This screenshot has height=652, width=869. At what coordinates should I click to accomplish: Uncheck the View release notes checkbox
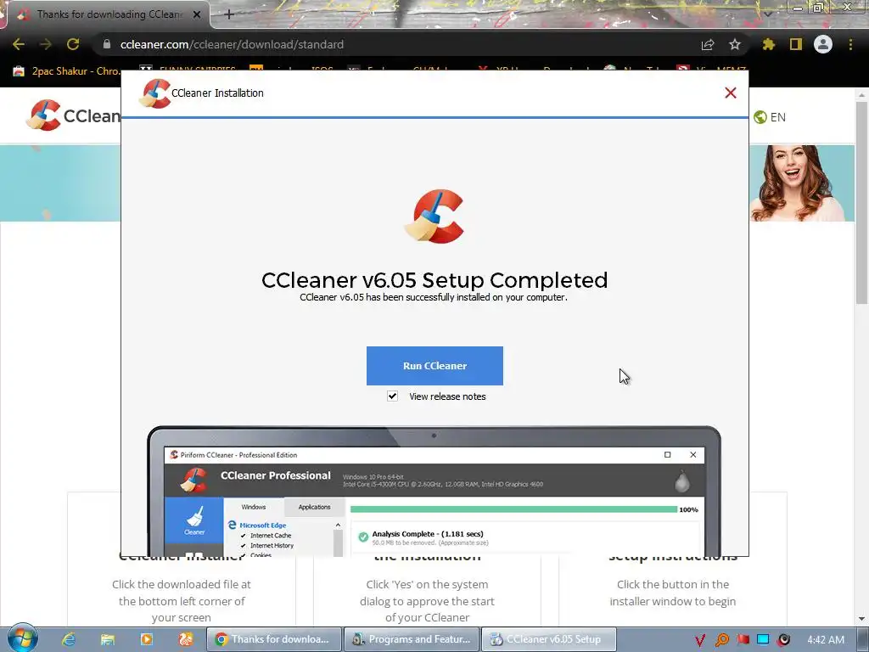pyautogui.click(x=392, y=396)
